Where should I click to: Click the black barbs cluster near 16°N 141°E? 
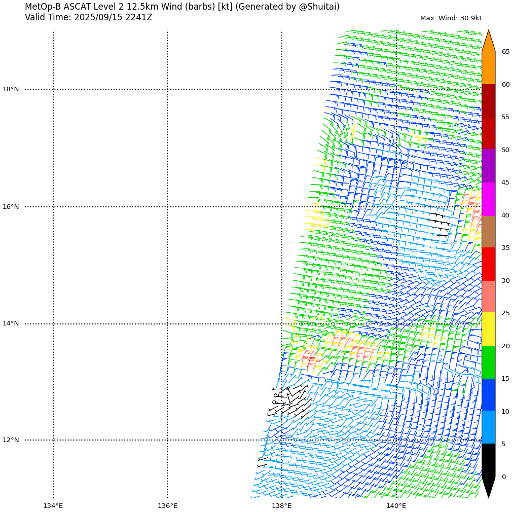click(x=440, y=225)
